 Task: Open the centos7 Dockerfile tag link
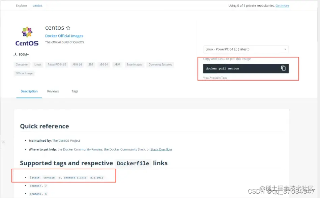coord(35,186)
